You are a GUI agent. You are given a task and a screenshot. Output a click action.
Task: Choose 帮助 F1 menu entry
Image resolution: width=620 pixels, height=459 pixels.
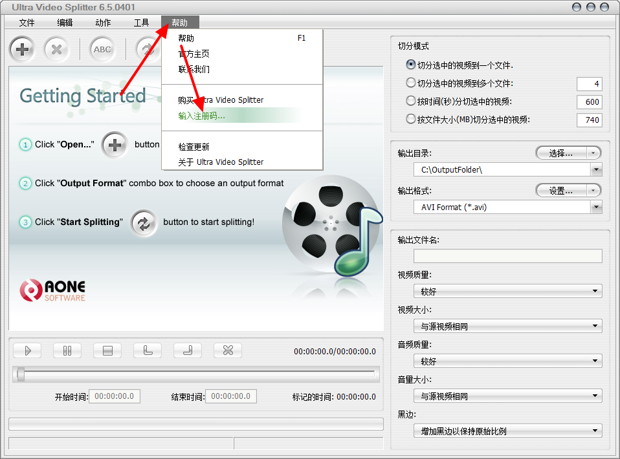(242, 38)
